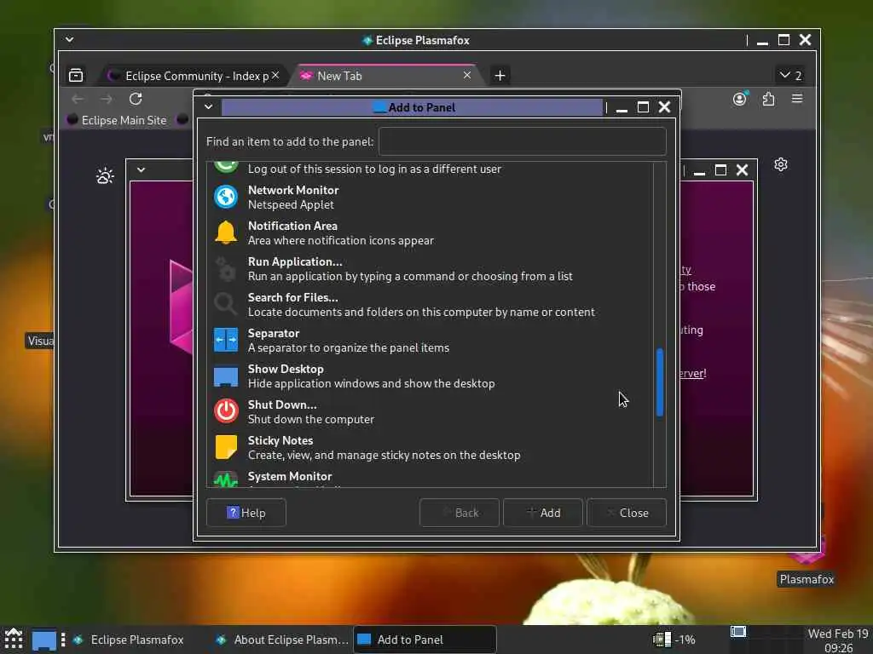This screenshot has width=873, height=654.
Task: Open Add to Panel window menu chevron
Action: [208, 106]
